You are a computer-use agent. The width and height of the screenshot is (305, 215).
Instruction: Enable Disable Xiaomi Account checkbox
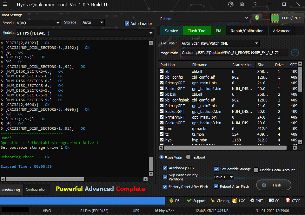coord(256,170)
